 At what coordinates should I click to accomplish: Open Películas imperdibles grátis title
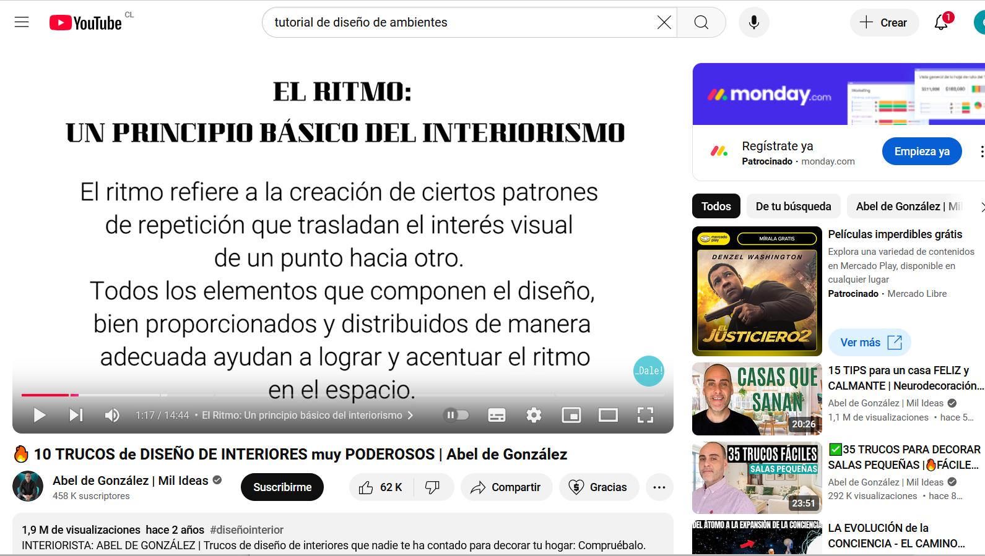[x=895, y=234]
